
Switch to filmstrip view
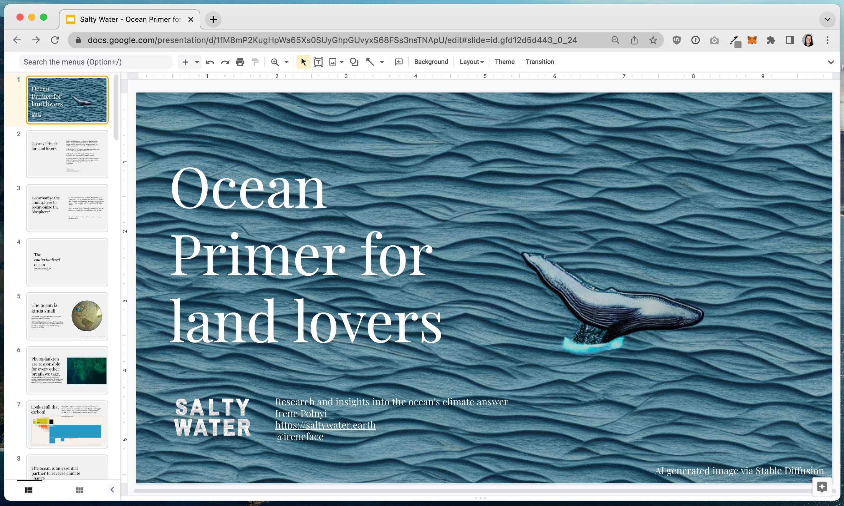coord(29,490)
